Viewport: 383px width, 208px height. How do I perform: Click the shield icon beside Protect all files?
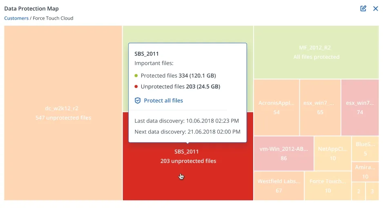pos(138,100)
